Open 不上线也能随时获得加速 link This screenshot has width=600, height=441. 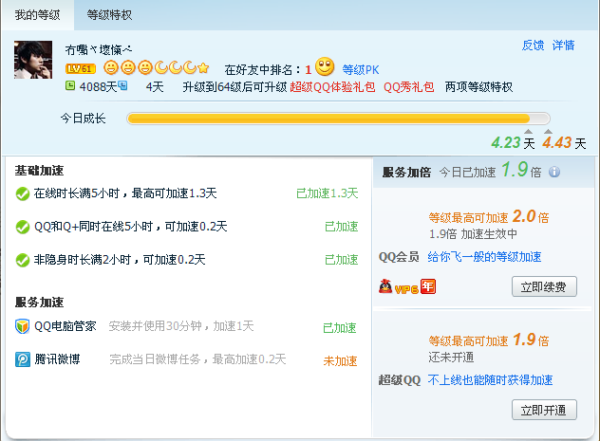pos(490,380)
